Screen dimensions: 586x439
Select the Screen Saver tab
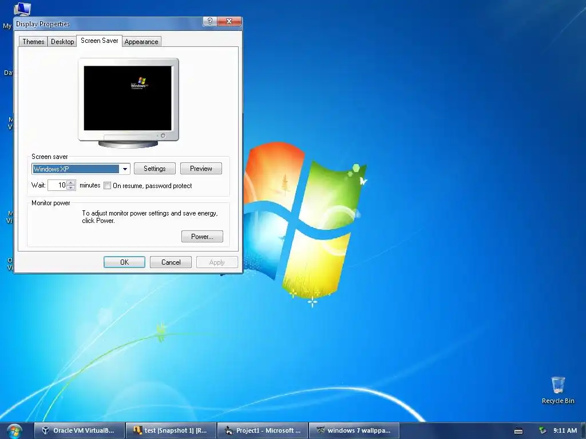100,41
